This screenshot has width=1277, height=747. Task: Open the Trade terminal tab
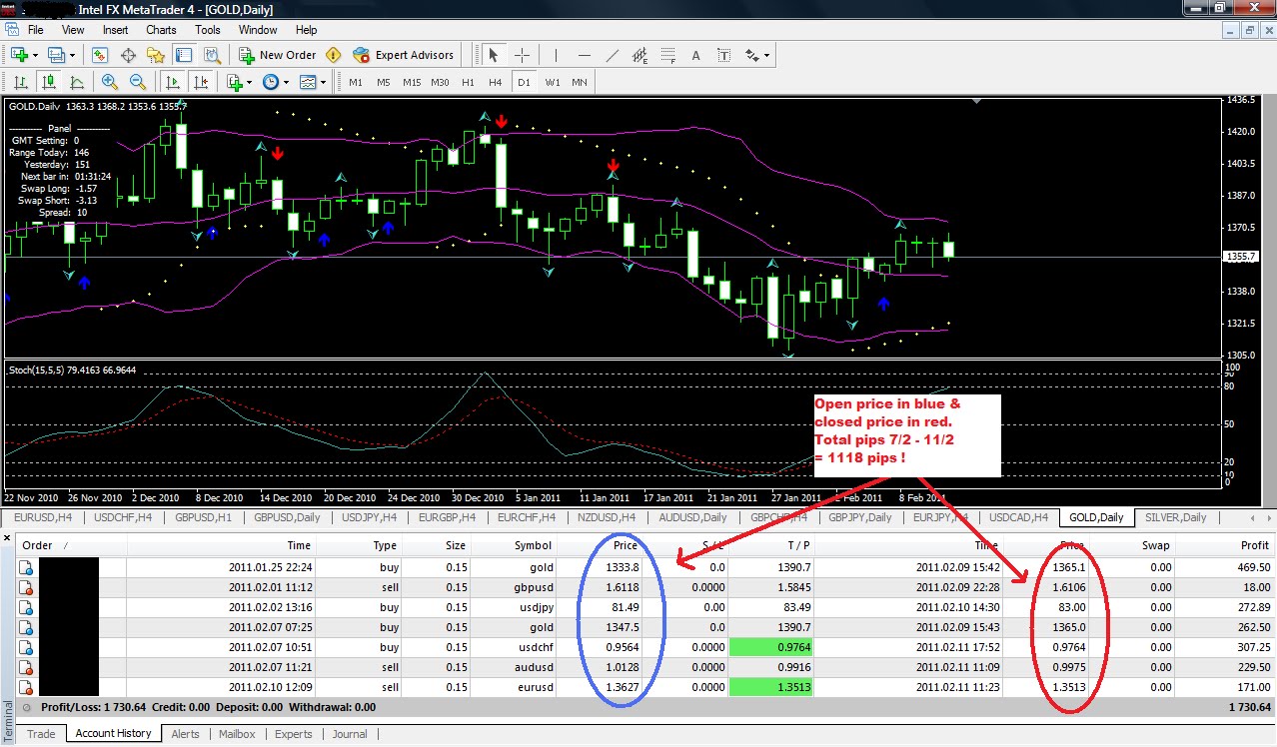[41, 734]
